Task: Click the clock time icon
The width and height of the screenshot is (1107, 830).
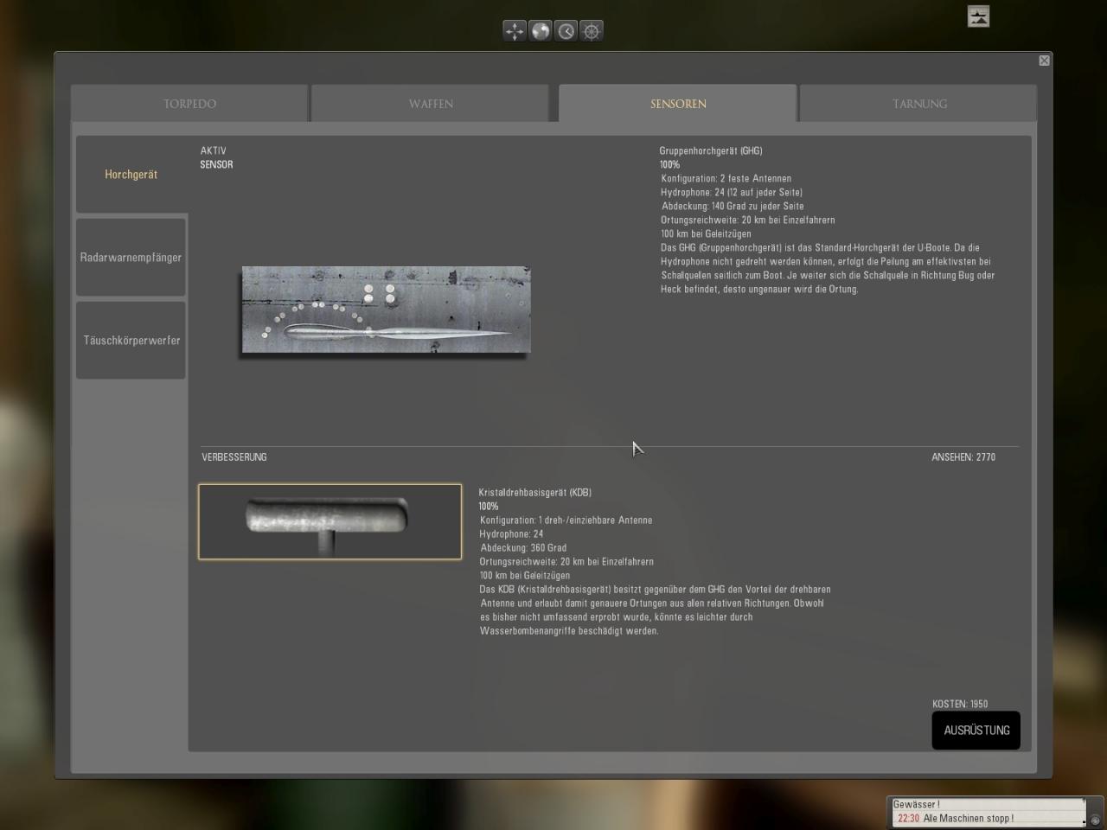Action: coord(566,31)
